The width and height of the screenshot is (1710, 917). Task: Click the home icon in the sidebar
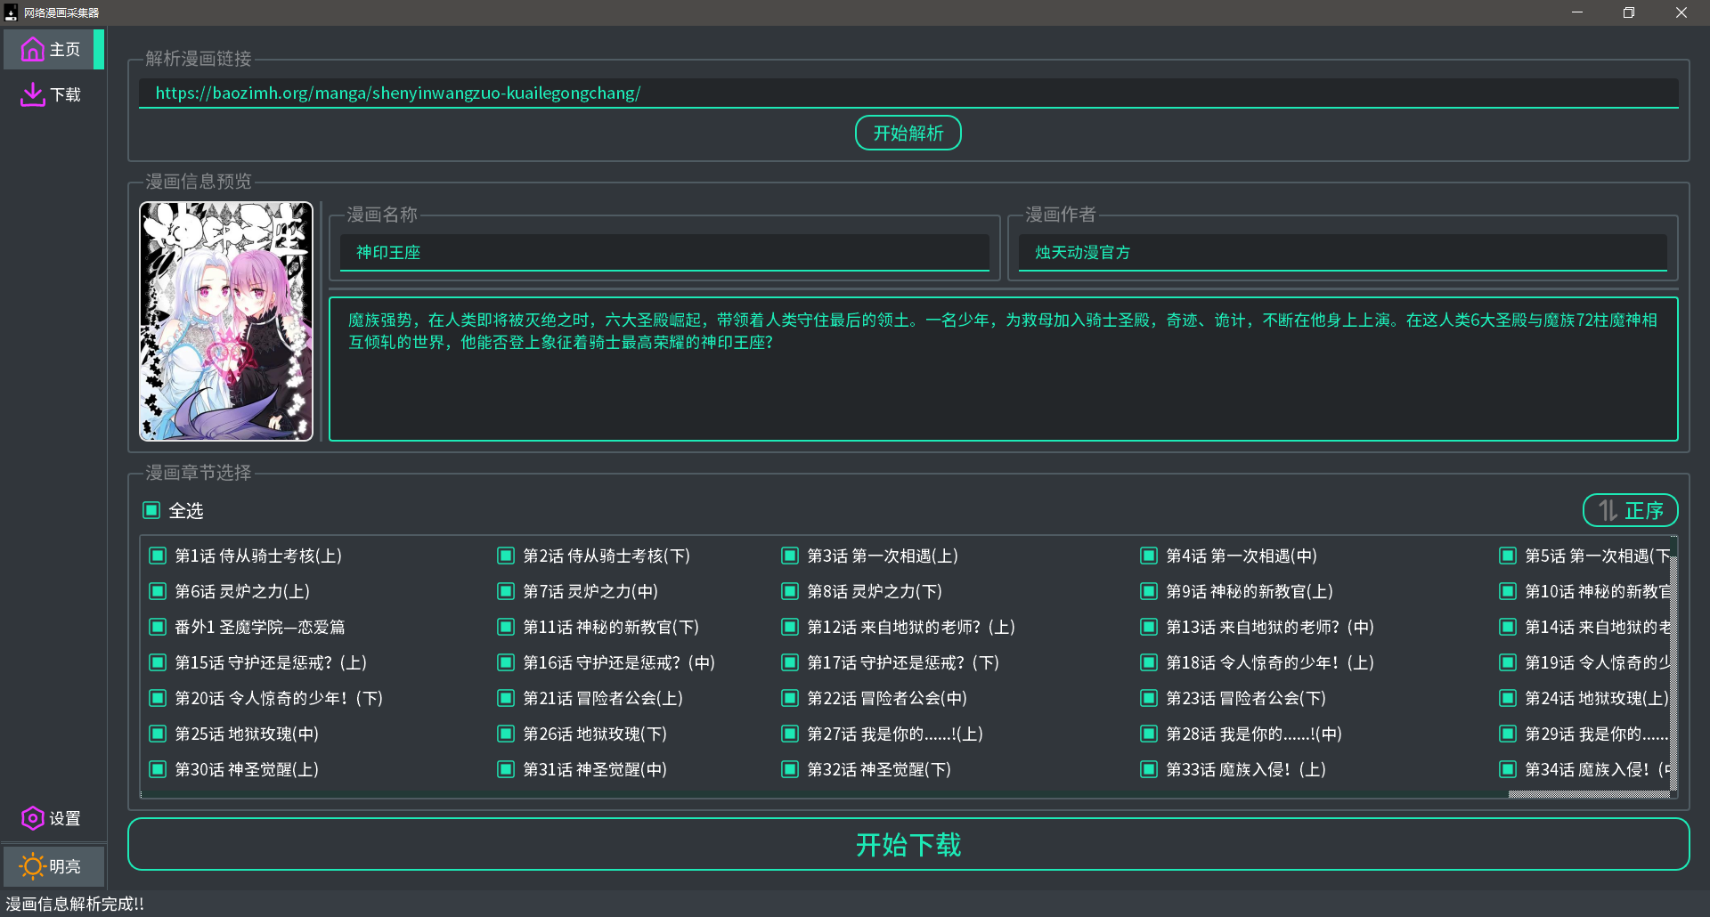(32, 50)
